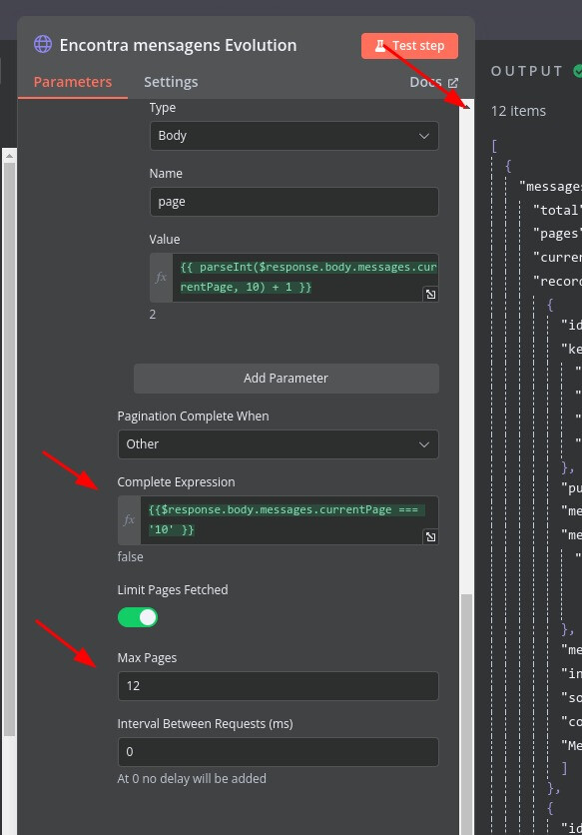Click the fx icon beside Complete Expression
The image size is (582, 835).
(x=129, y=520)
